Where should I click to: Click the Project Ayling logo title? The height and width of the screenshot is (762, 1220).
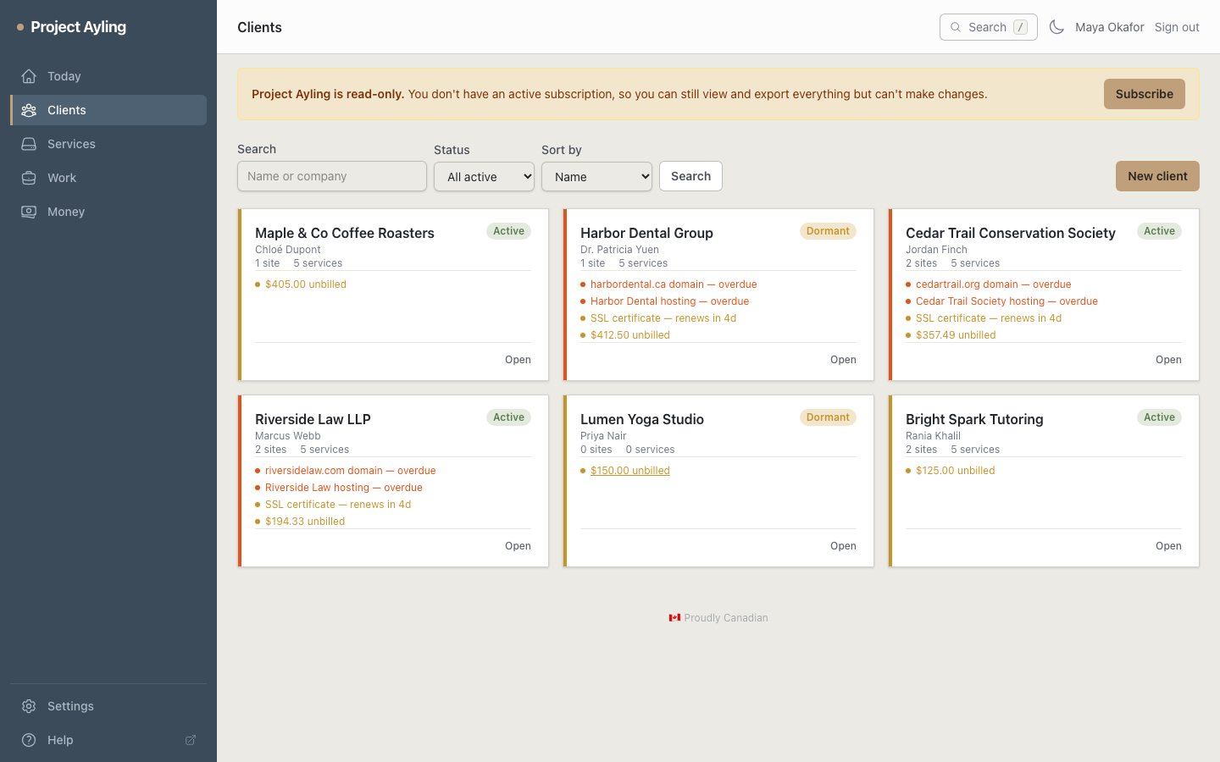[x=78, y=27]
